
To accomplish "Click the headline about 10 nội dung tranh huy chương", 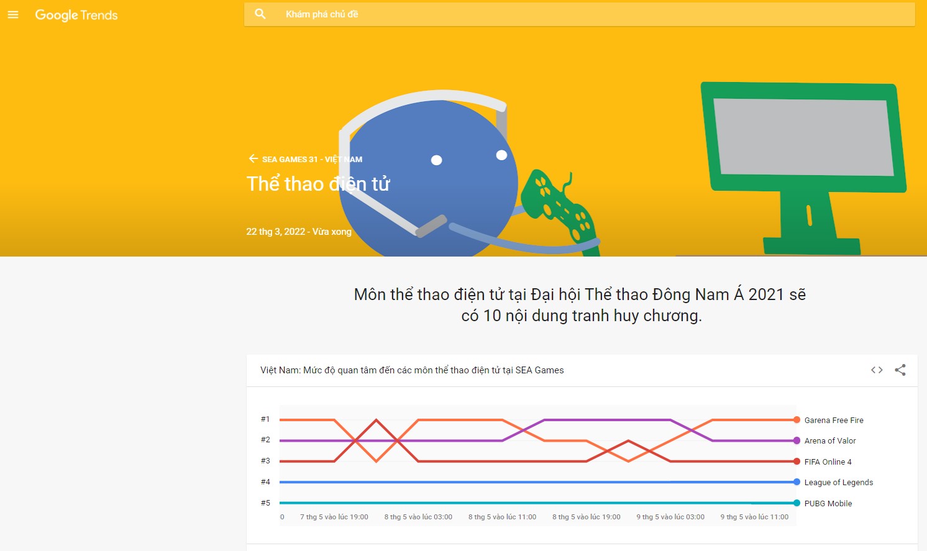I will [580, 305].
